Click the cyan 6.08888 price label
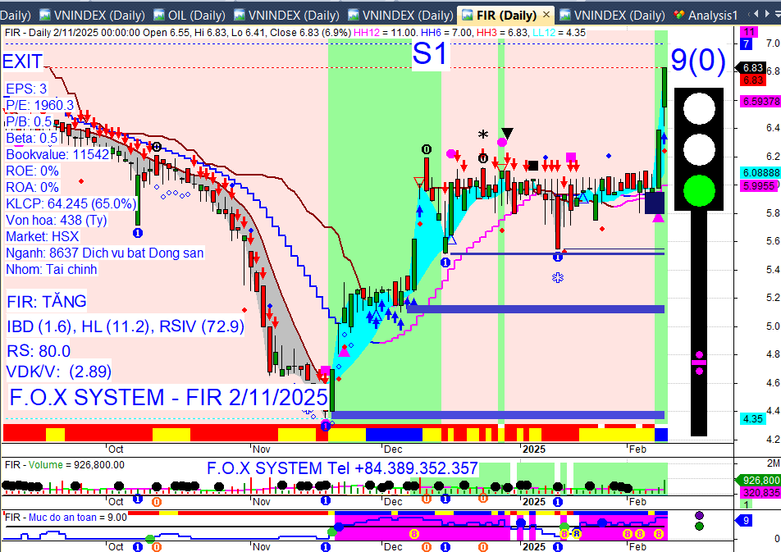The image size is (781, 552). (760, 172)
